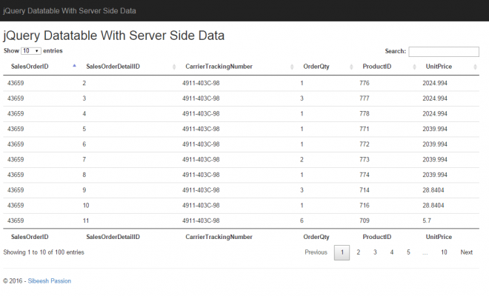Jump to pagination page 10

click(444, 252)
